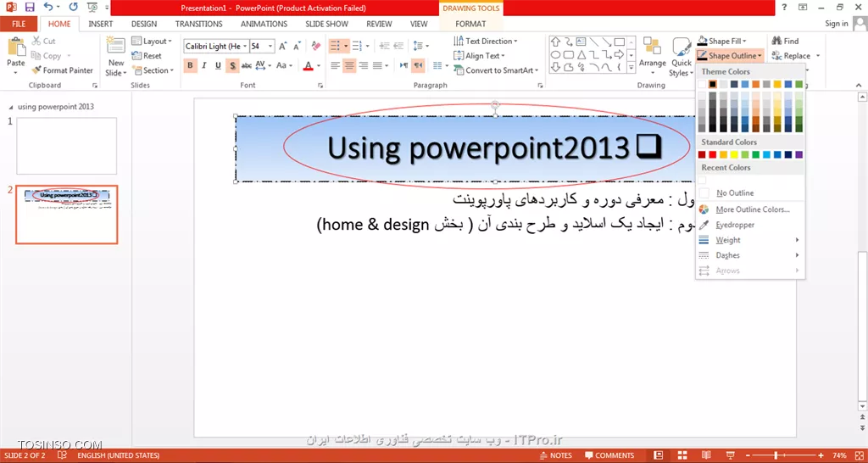Open the Arrange menu
Screen dimensions: 868x463
652,57
